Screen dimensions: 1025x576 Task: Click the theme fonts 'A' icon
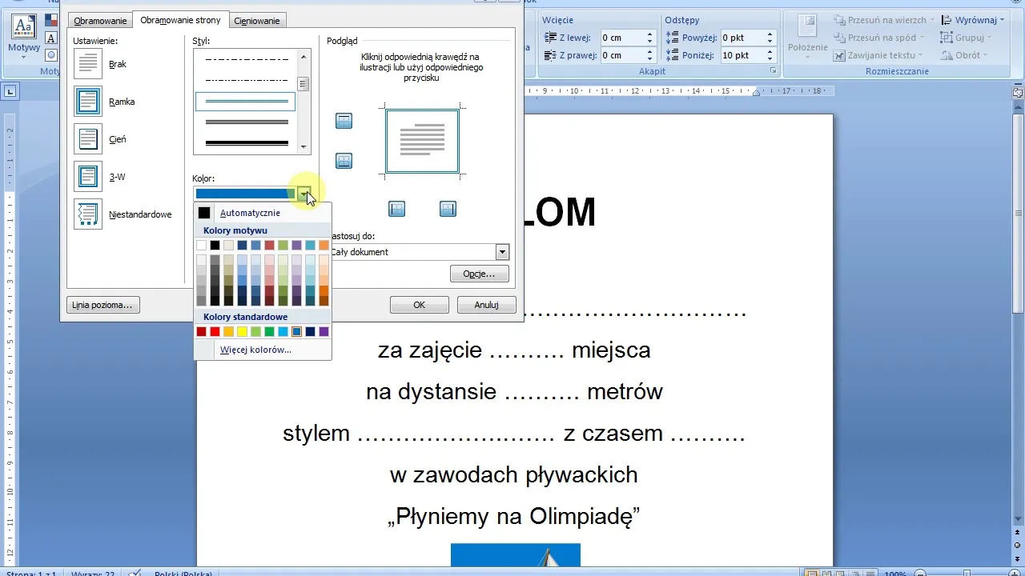tap(51, 38)
